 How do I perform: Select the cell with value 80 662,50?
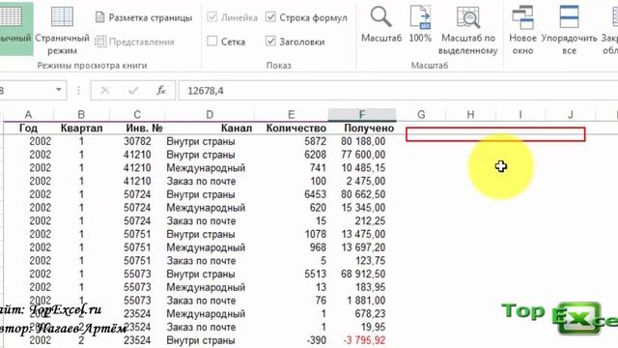362,194
